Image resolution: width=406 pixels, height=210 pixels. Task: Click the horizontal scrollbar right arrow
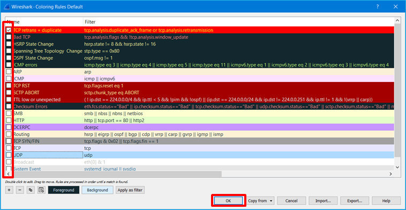[391, 174]
